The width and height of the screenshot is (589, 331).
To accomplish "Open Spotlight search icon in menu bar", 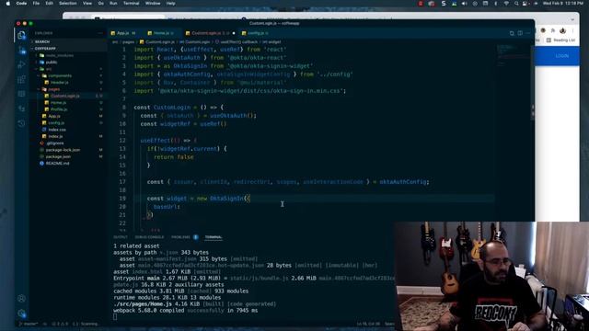I will coord(516,4).
